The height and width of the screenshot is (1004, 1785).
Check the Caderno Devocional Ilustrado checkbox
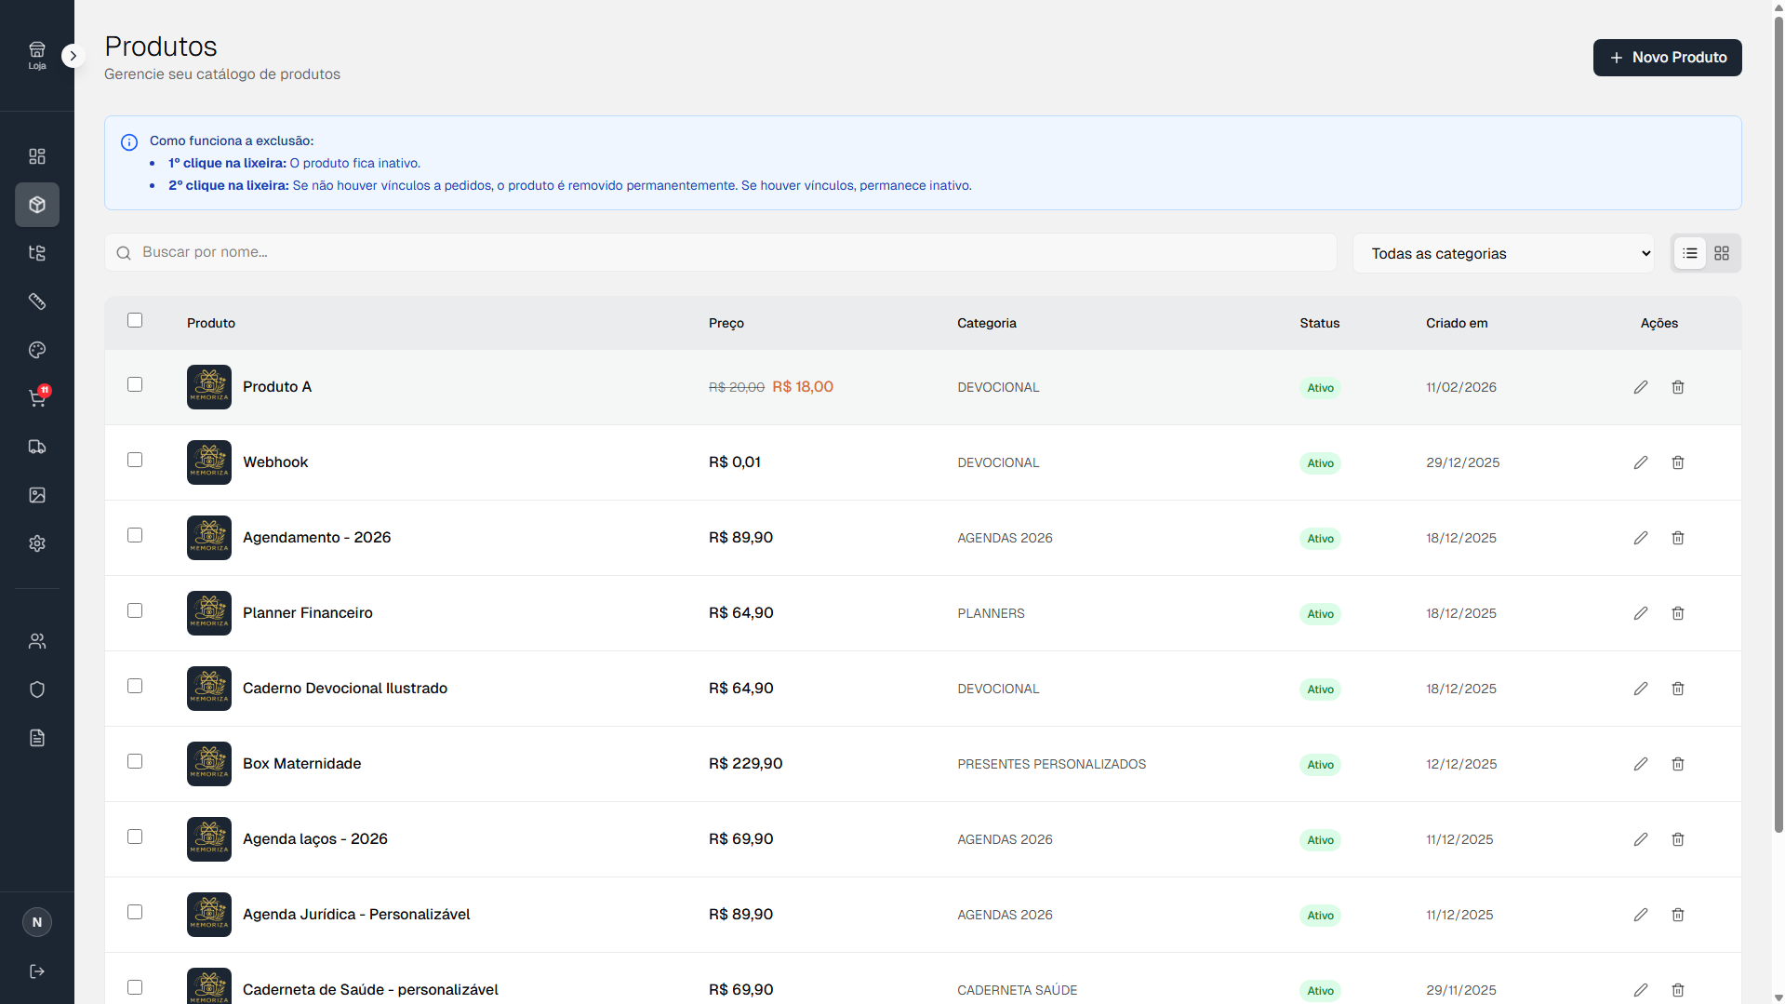pos(135,686)
